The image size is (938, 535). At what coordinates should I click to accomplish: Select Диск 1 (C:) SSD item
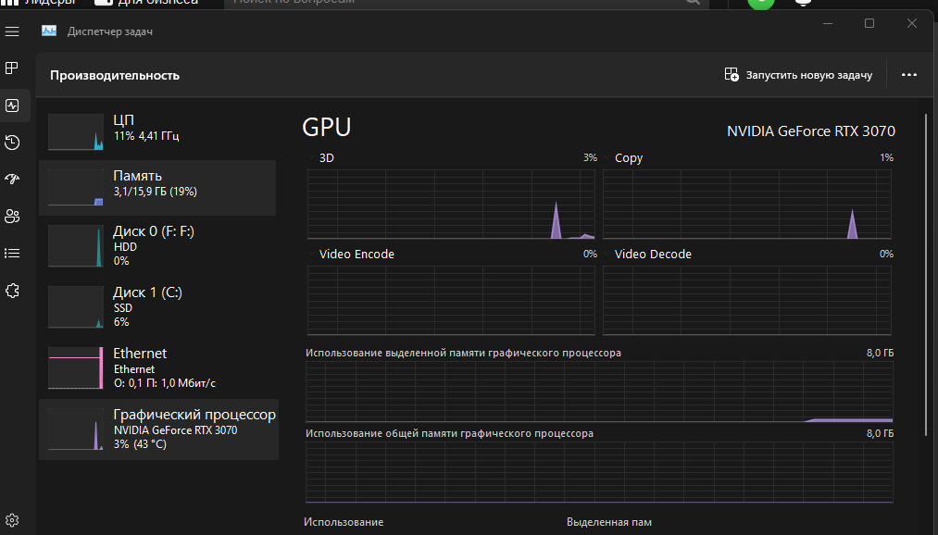point(157,306)
